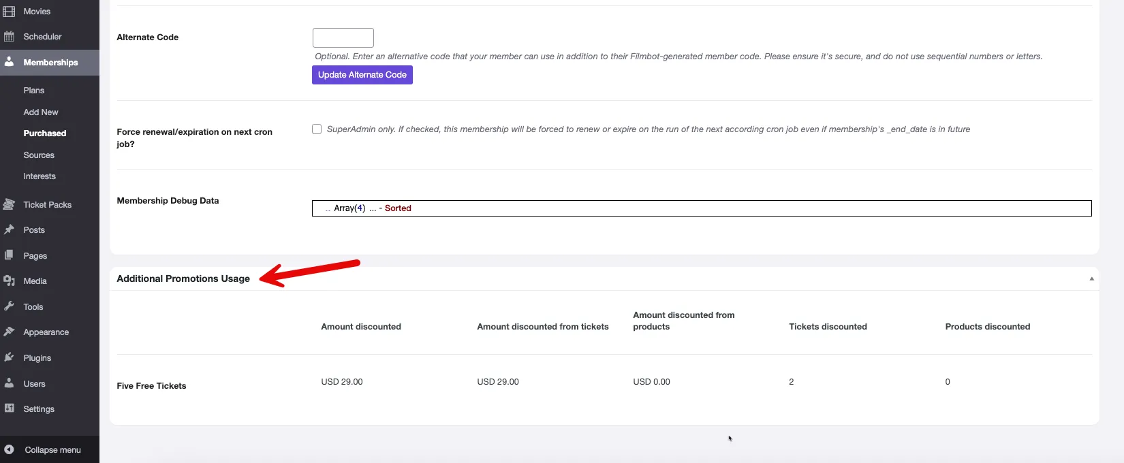Click the Five Free Tickets row label
The height and width of the screenshot is (463, 1124).
(x=151, y=386)
